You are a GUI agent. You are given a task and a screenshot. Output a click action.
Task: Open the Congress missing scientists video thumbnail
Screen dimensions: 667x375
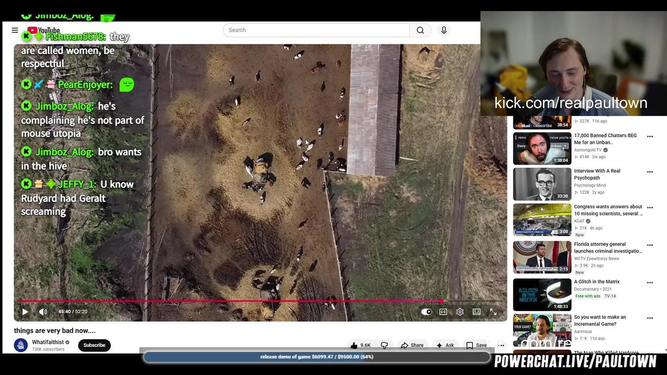(x=542, y=220)
